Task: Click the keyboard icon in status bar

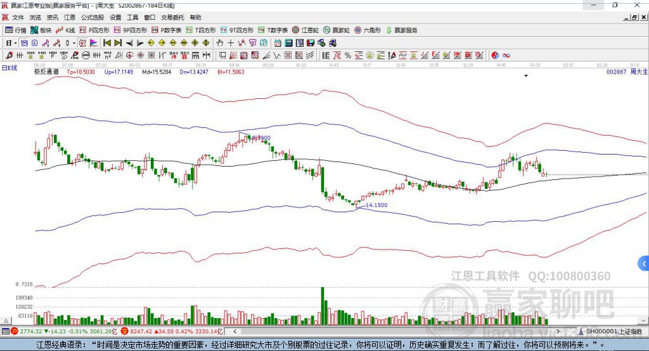Action: tap(5, 331)
